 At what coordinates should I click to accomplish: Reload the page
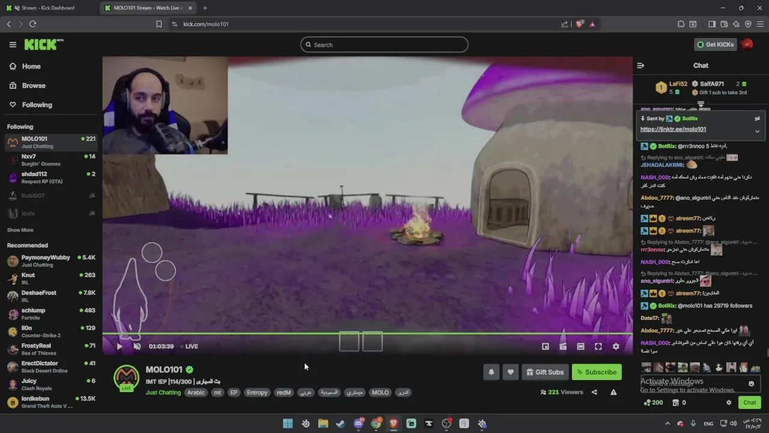[x=32, y=24]
